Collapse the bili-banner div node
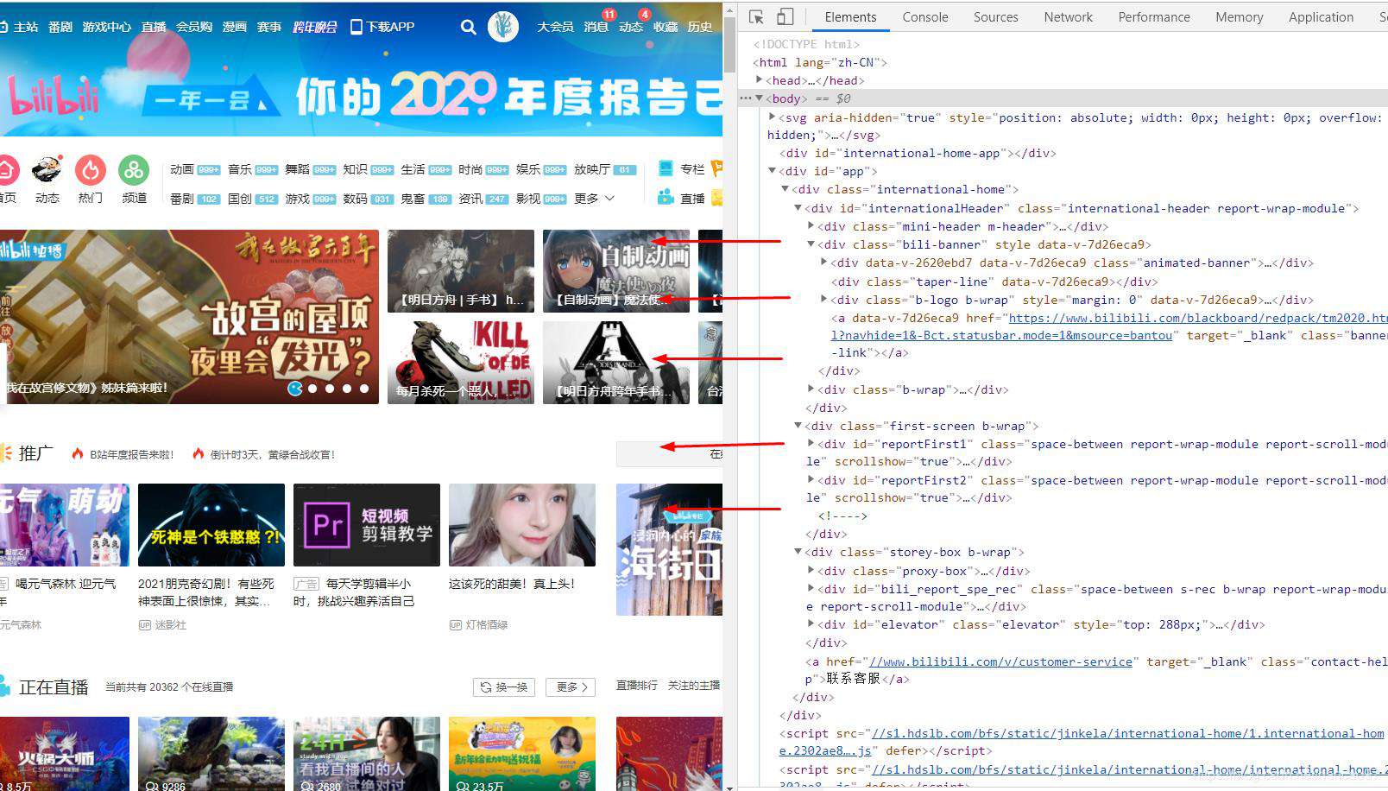This screenshot has height=791, width=1388. tap(811, 244)
